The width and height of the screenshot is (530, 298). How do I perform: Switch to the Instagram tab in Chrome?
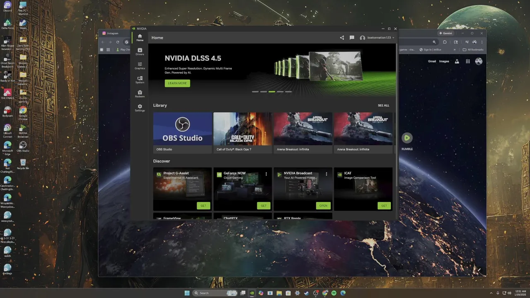tap(114, 33)
